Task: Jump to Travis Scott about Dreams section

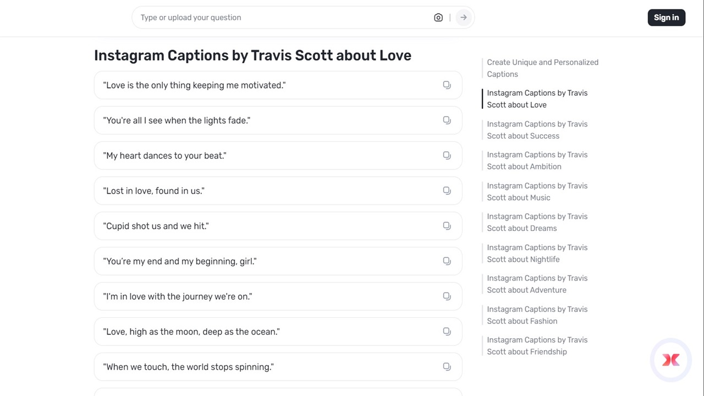Action: [x=537, y=222]
